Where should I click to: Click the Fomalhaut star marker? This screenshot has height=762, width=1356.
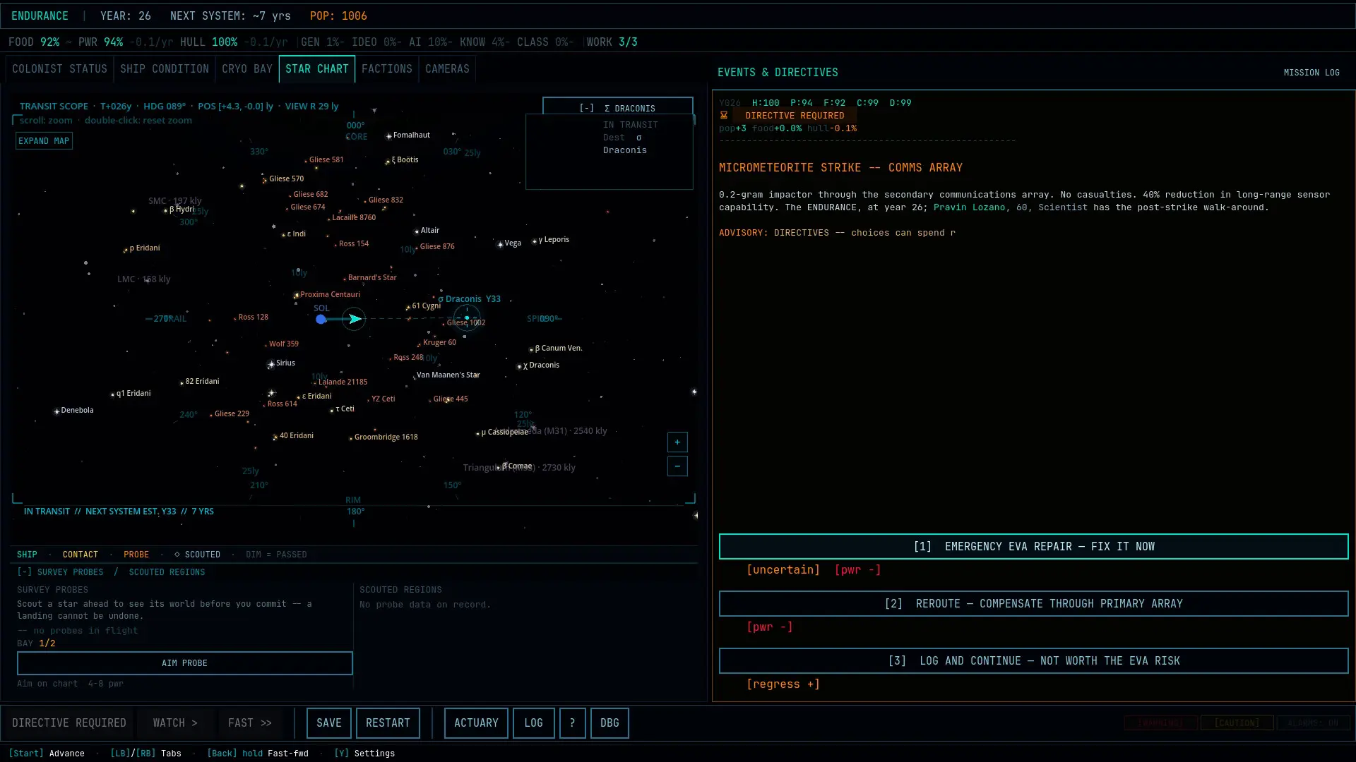(388, 136)
